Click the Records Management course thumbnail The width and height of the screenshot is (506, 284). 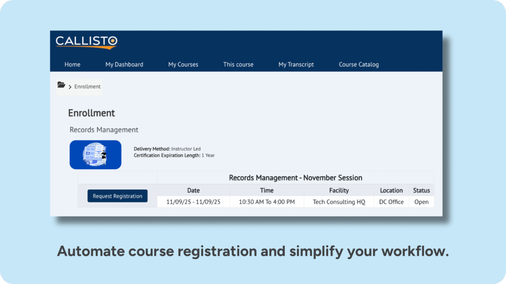pyautogui.click(x=95, y=155)
